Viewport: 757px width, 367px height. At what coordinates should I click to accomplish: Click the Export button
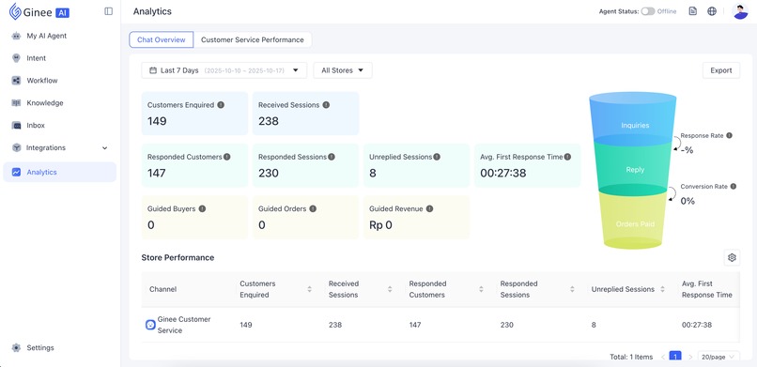point(721,70)
